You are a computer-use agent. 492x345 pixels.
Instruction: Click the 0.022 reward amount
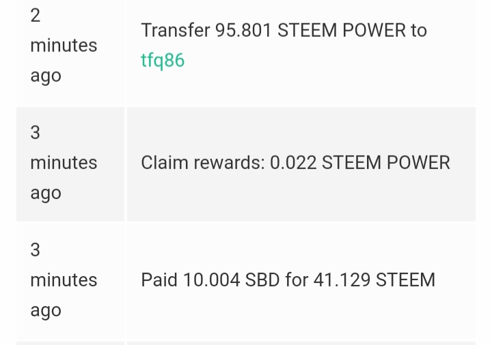pyautogui.click(x=293, y=163)
